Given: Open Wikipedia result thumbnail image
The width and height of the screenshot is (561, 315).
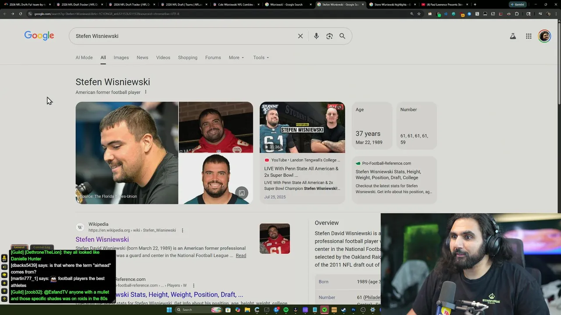Looking at the screenshot, I should 275,238.
